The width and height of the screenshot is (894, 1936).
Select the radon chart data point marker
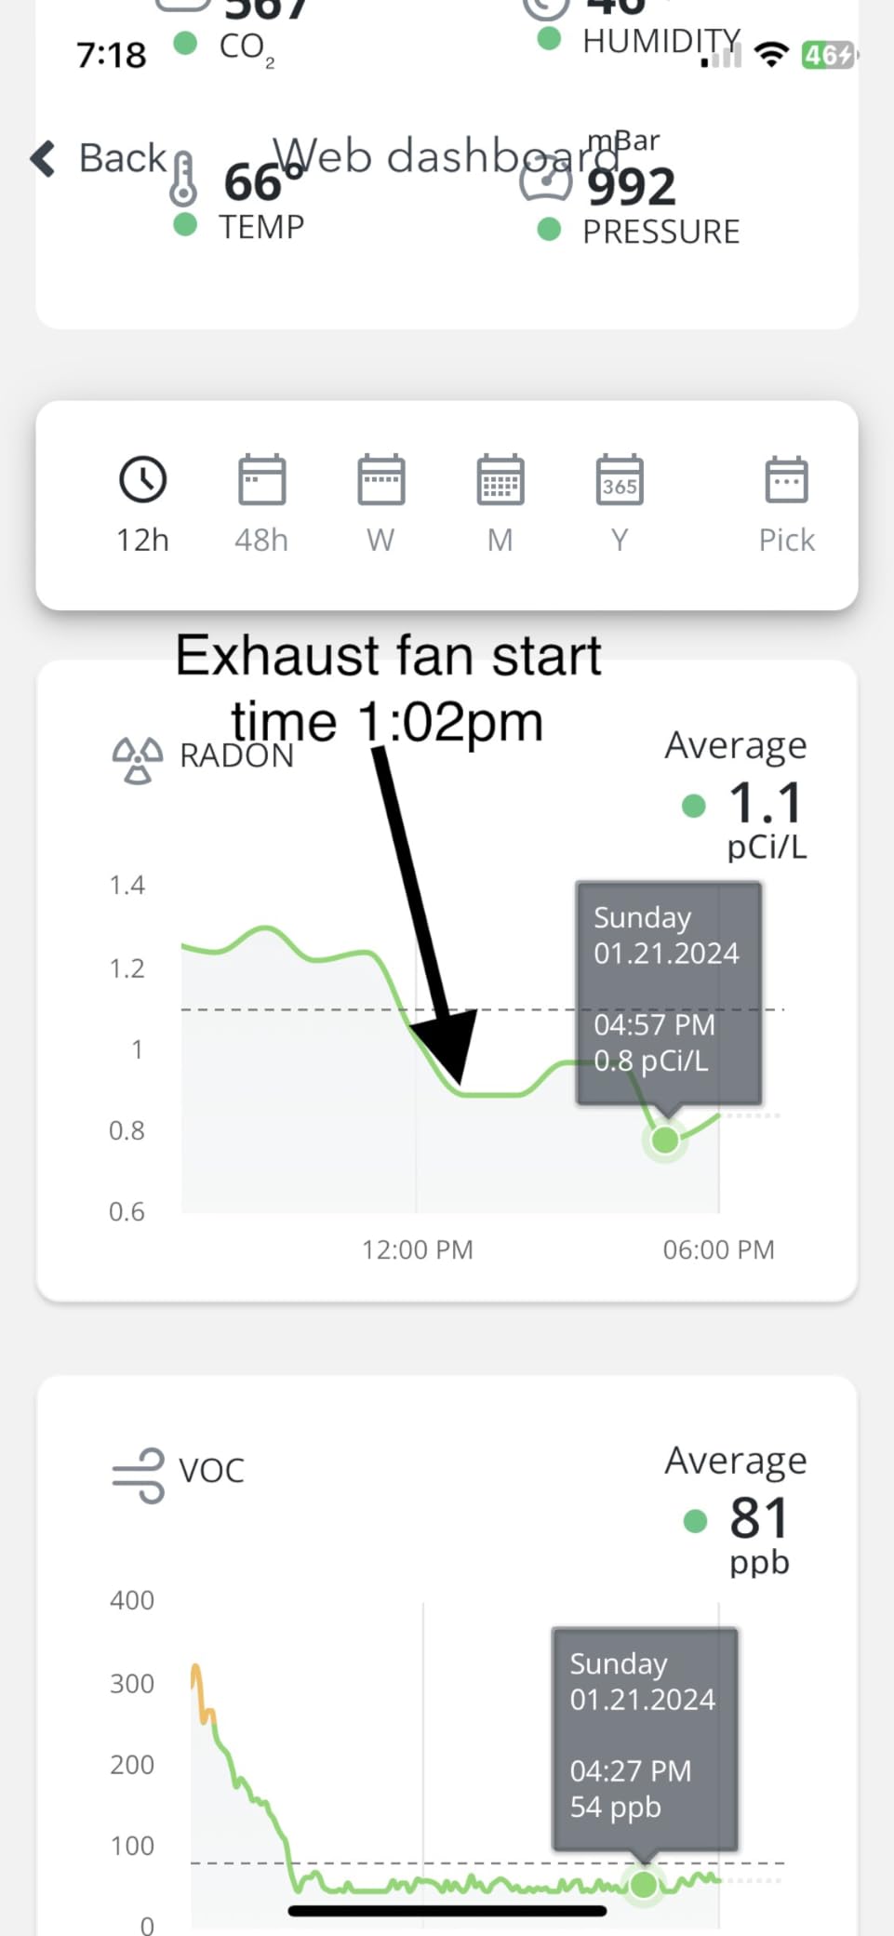point(664,1140)
